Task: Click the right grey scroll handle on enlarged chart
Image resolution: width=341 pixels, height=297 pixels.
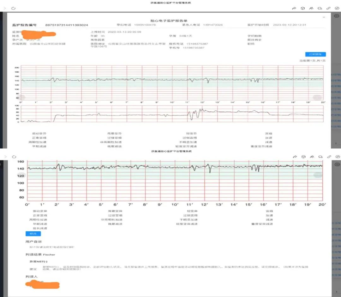Action: (x=318, y=175)
